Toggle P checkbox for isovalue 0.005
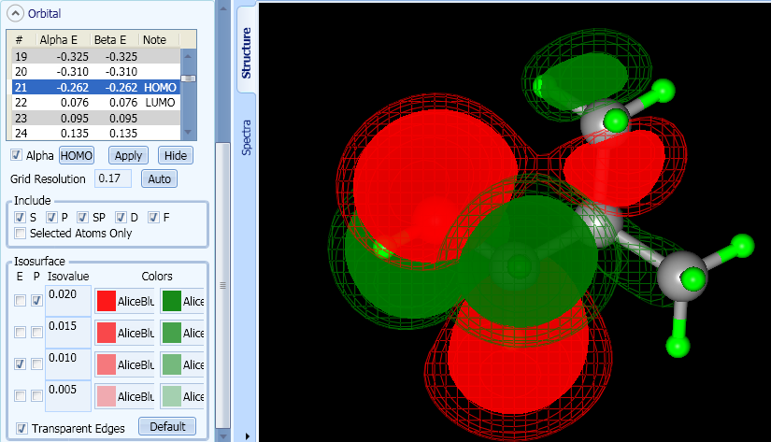The height and width of the screenshot is (442, 771). point(36,396)
